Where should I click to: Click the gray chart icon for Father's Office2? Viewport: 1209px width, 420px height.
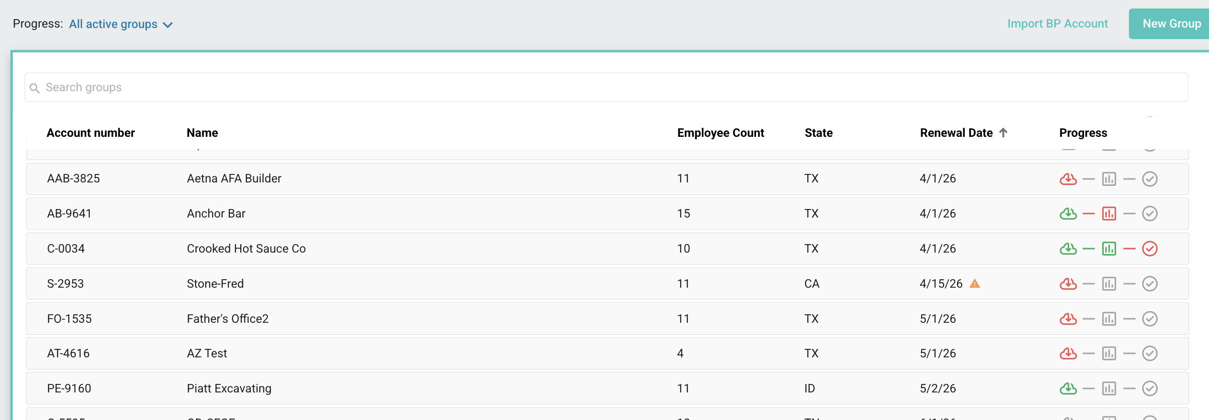[1109, 319]
